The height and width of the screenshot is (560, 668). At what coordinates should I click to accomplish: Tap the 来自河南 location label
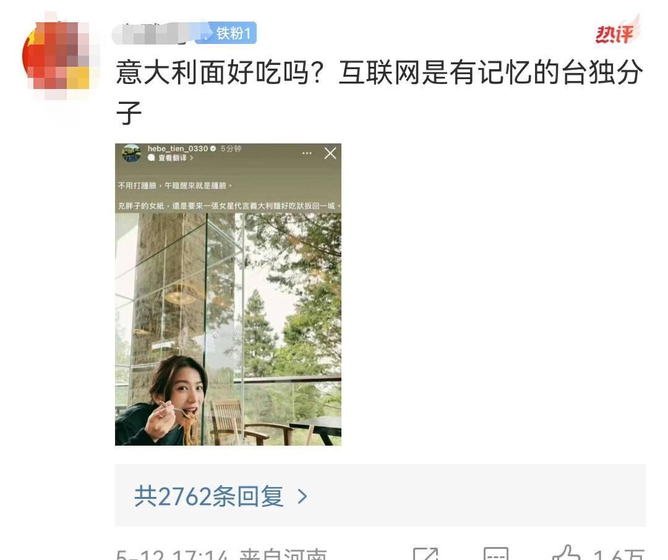(x=283, y=554)
